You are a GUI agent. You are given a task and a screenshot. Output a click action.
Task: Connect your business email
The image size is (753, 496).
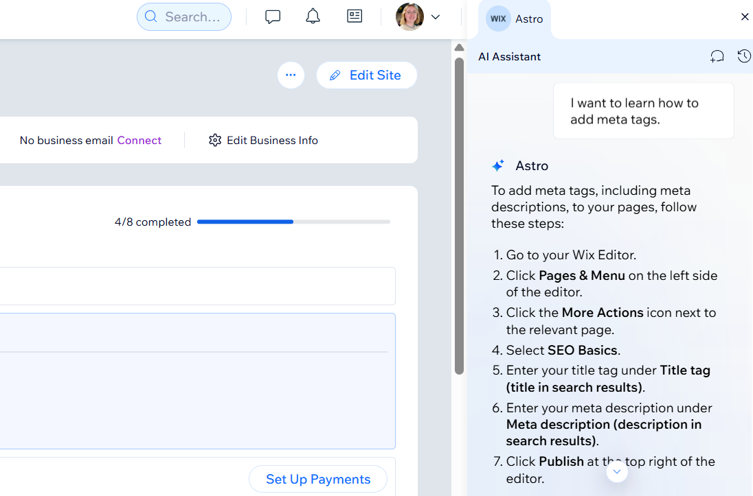(139, 140)
